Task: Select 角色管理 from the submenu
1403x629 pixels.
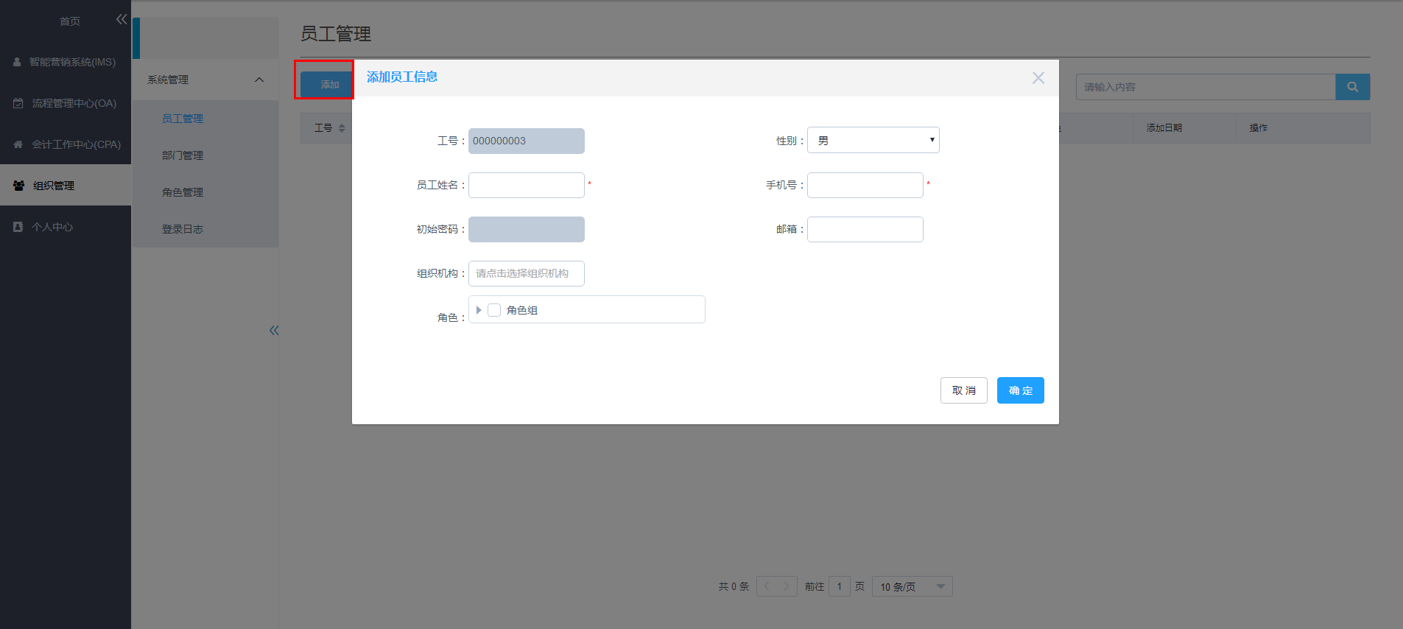Action: click(x=183, y=192)
